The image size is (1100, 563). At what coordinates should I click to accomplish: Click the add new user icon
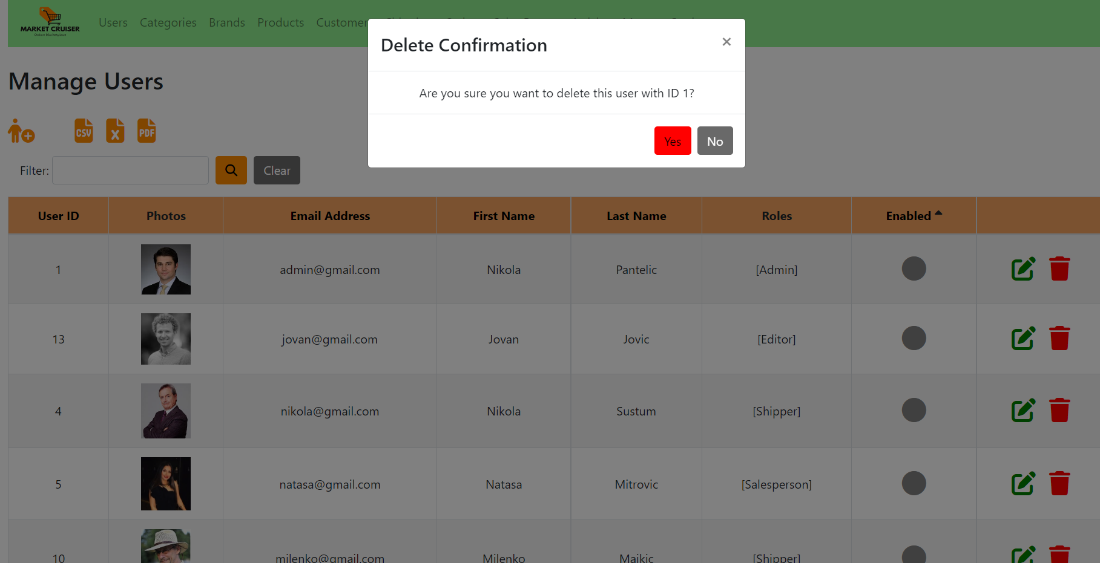21,131
